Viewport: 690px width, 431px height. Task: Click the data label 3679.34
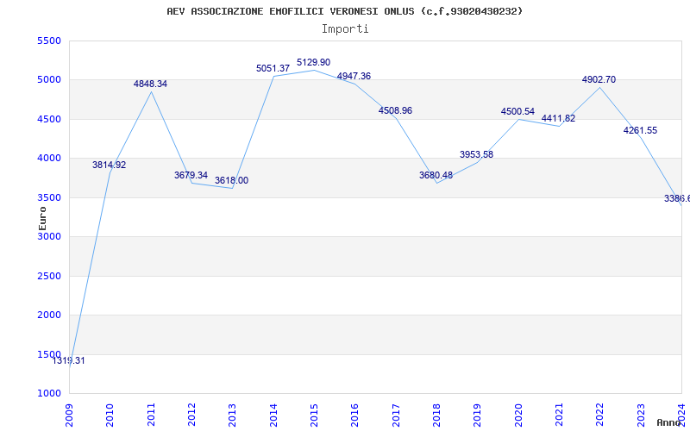191,175
